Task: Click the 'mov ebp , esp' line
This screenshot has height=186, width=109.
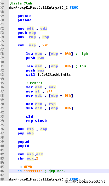Action: [33, 37]
